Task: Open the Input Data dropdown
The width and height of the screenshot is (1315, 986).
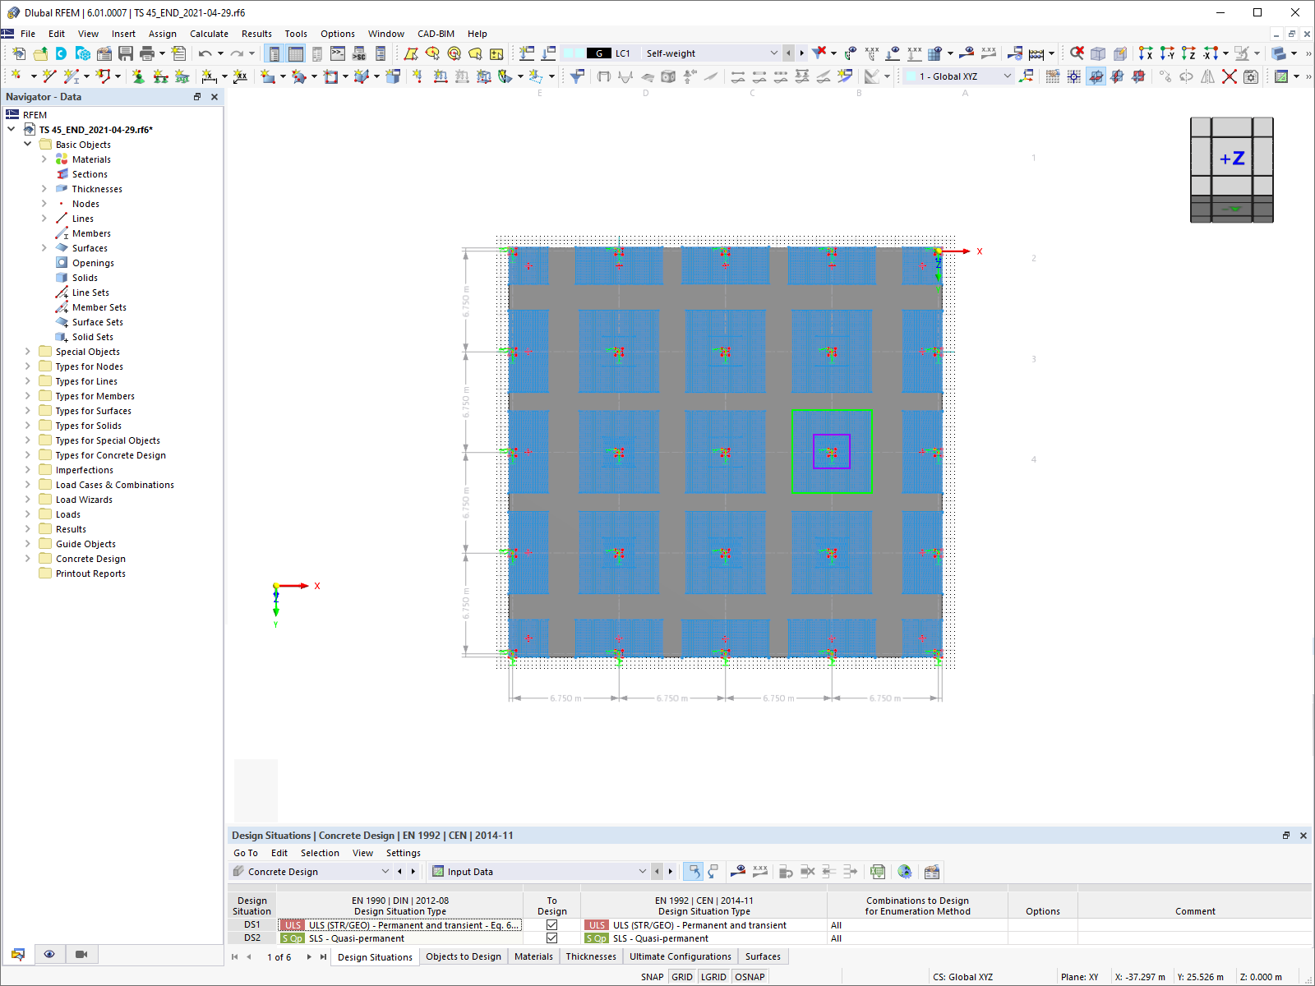Action: [643, 872]
